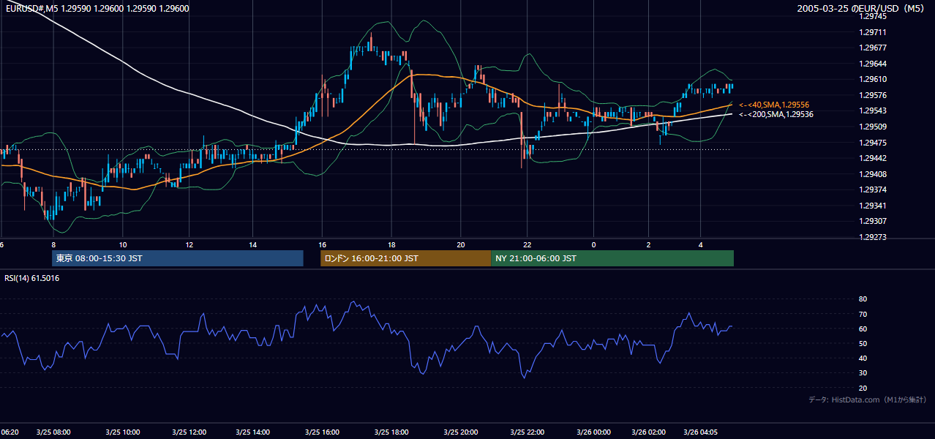935x439 pixels.
Task: Click RSI scale value 80
Action: [x=863, y=299]
